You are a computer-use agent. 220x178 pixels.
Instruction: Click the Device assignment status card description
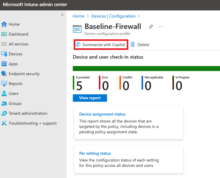coord(119,127)
